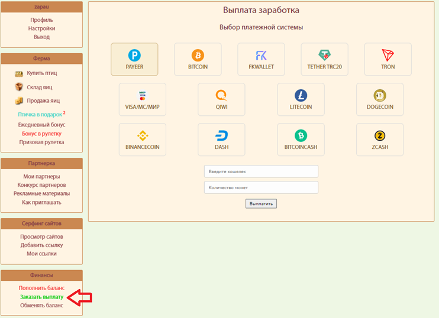The height and width of the screenshot is (318, 439).
Task: Open 'Купить птиц' in Ферма menu
Action: (42, 73)
